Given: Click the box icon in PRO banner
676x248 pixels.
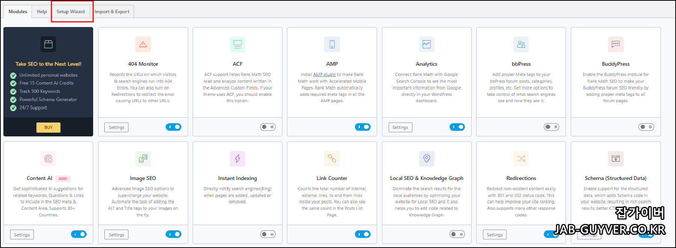Looking at the screenshot, I should click(48, 44).
